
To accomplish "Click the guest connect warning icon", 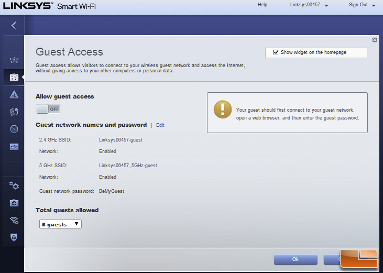I will point(223,110).
